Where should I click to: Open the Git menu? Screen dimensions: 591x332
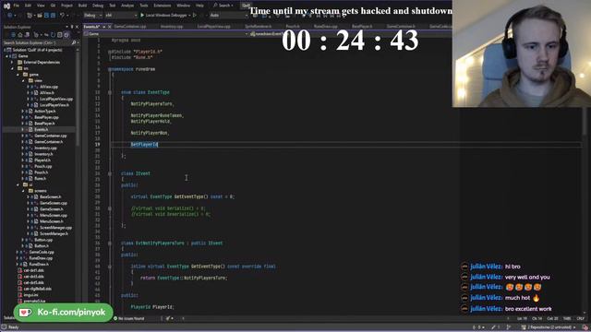(53, 6)
